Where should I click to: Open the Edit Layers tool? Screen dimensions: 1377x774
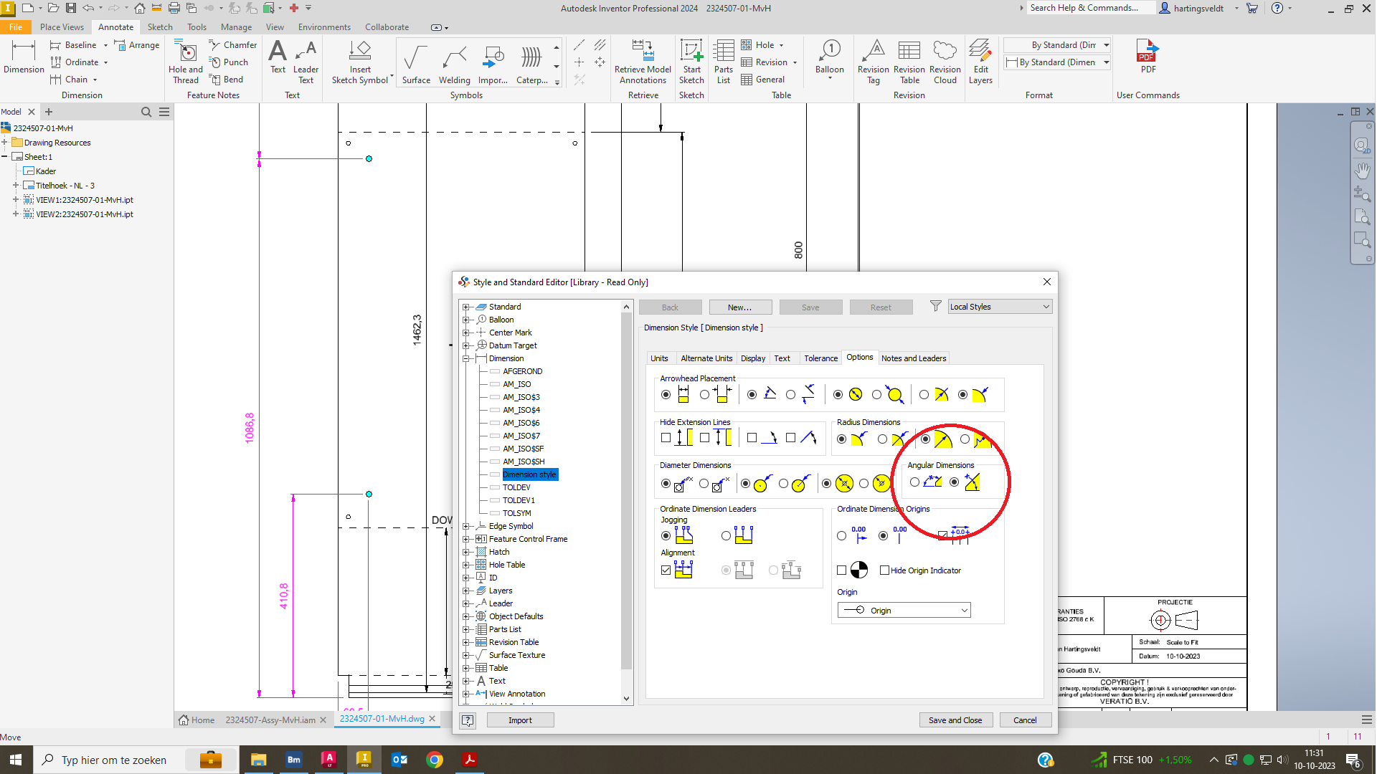click(980, 62)
